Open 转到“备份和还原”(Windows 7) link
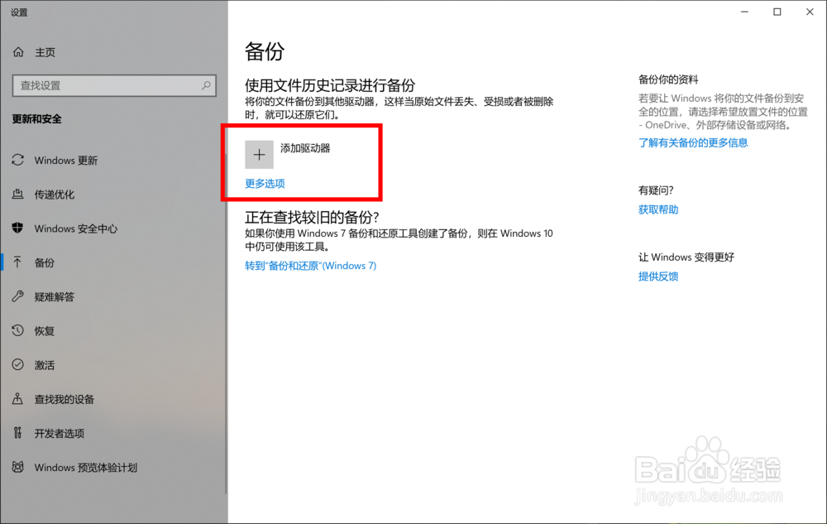This screenshot has width=827, height=524. 311,266
